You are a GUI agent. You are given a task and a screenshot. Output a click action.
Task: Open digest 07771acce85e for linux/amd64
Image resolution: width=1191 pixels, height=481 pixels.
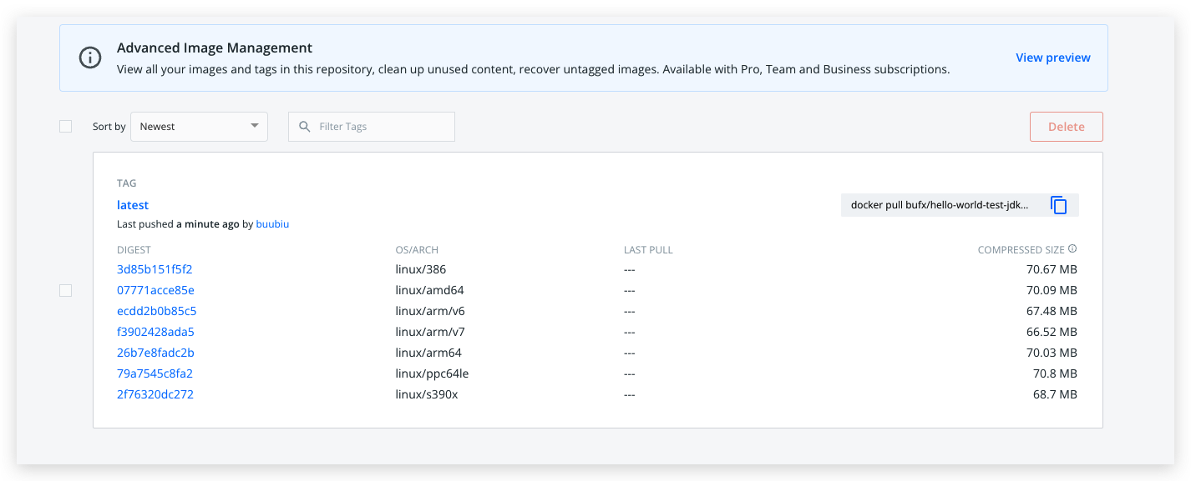[x=155, y=290]
